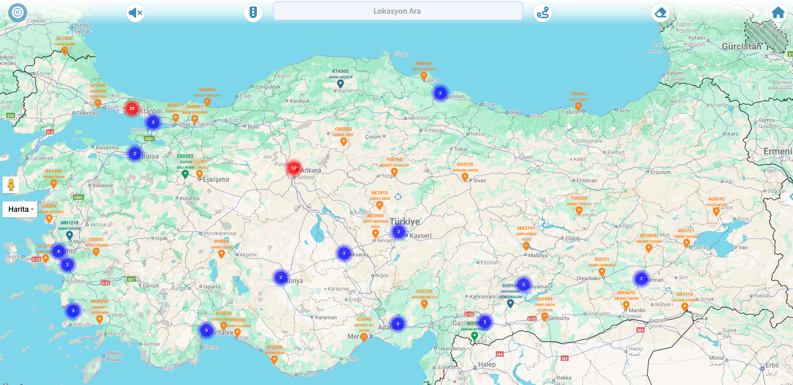Expand the red Ankara cluster of 12
Image resolution: width=793 pixels, height=385 pixels.
pyautogui.click(x=294, y=168)
